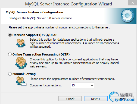Click the Manual Setting label text

24,74
